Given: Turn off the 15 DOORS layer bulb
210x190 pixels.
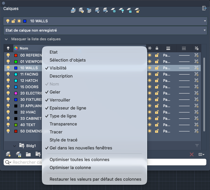Looking at the screenshot, I should point(8,87).
